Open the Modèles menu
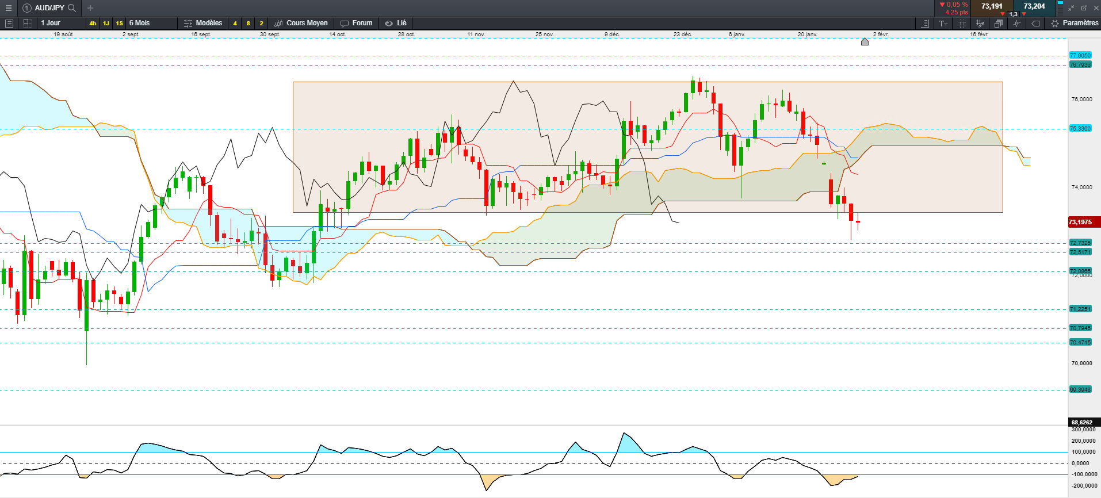This screenshot has width=1101, height=498. tap(203, 23)
